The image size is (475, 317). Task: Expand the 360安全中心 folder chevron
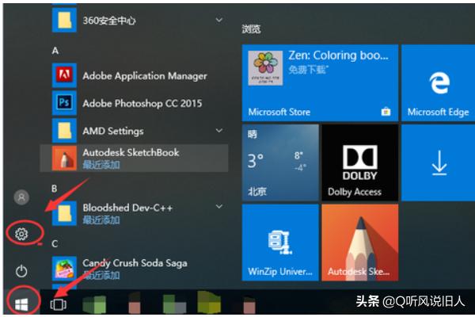(x=219, y=20)
